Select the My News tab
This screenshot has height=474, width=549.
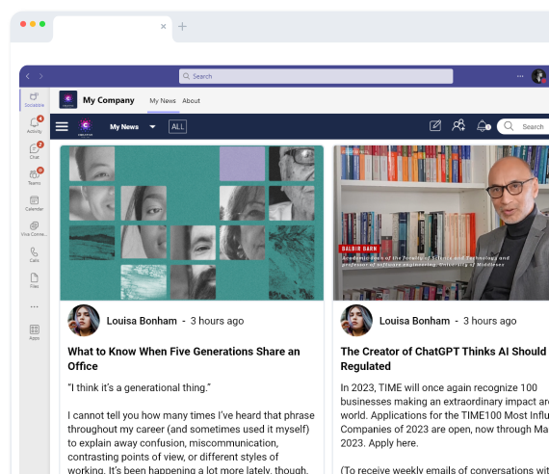click(x=163, y=101)
